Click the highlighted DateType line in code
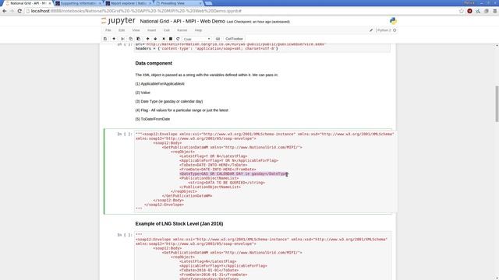Image resolution: width=499 pixels, height=280 pixels. coord(233,174)
